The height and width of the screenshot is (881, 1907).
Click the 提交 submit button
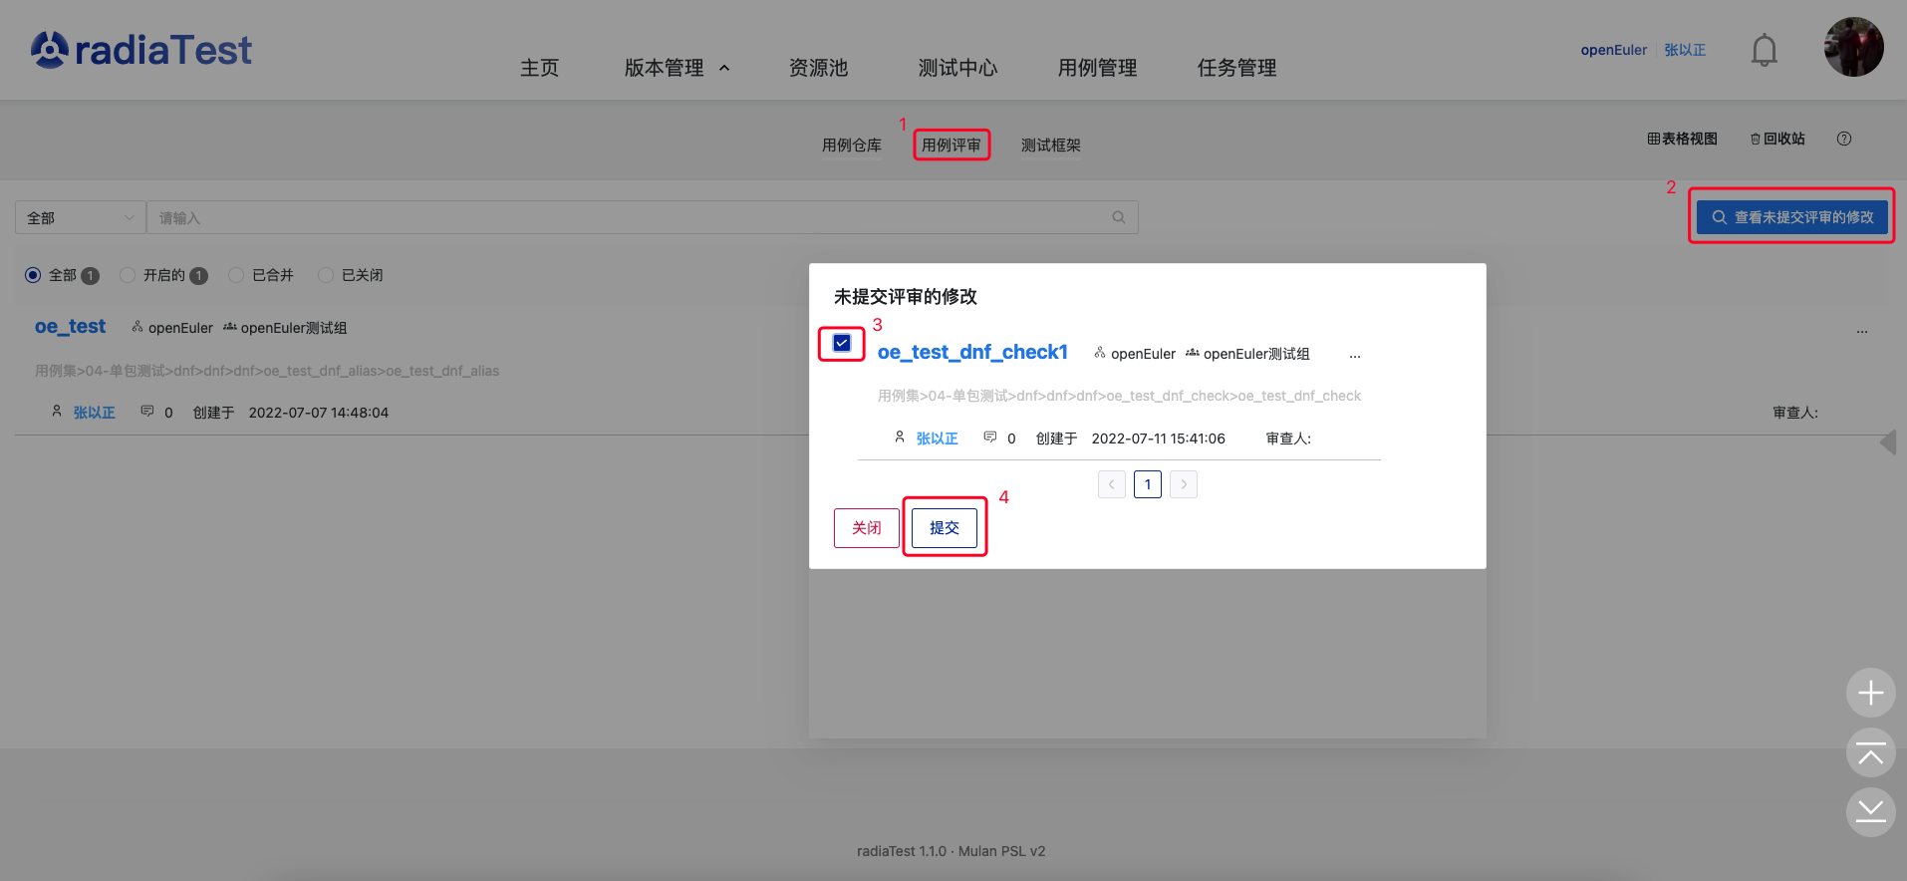(x=944, y=527)
